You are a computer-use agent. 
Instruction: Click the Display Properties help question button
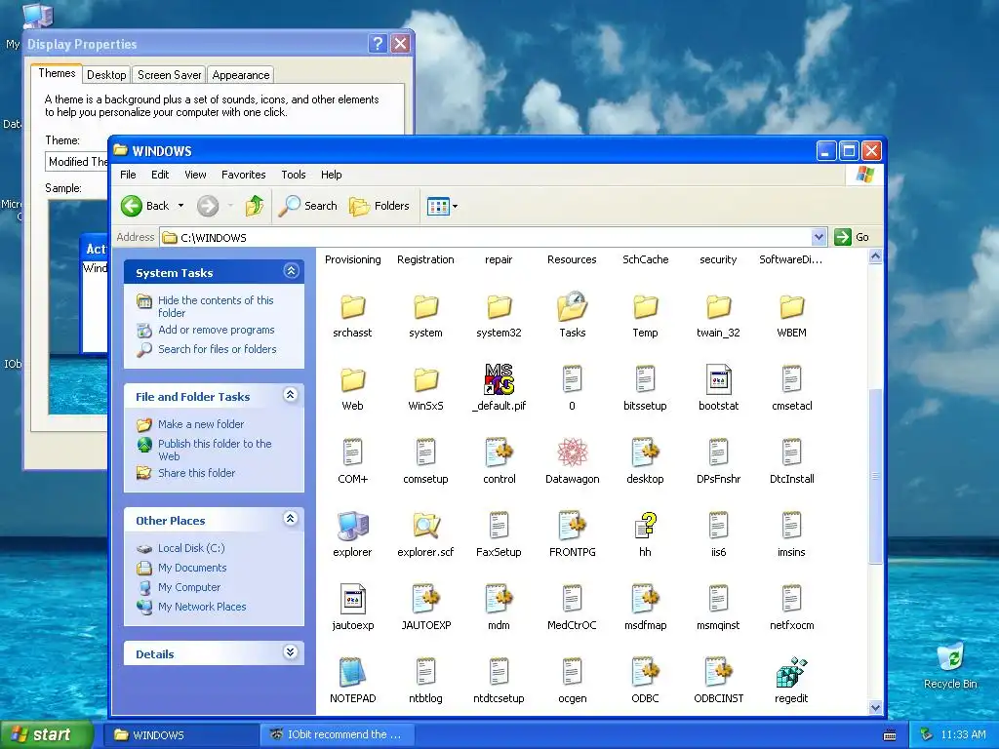pyautogui.click(x=378, y=43)
